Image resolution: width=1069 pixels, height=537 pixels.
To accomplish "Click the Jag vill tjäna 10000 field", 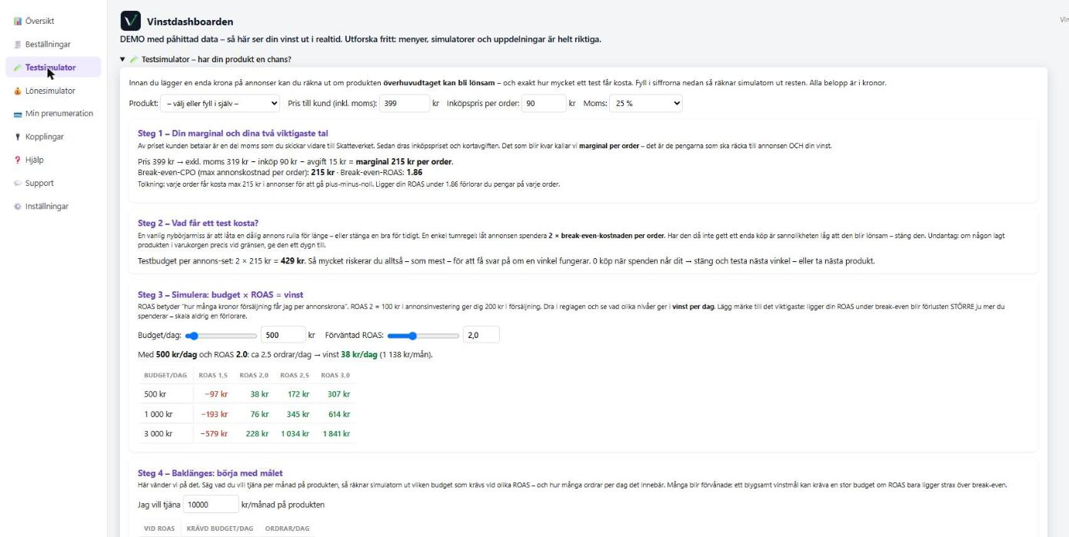I will (211, 505).
